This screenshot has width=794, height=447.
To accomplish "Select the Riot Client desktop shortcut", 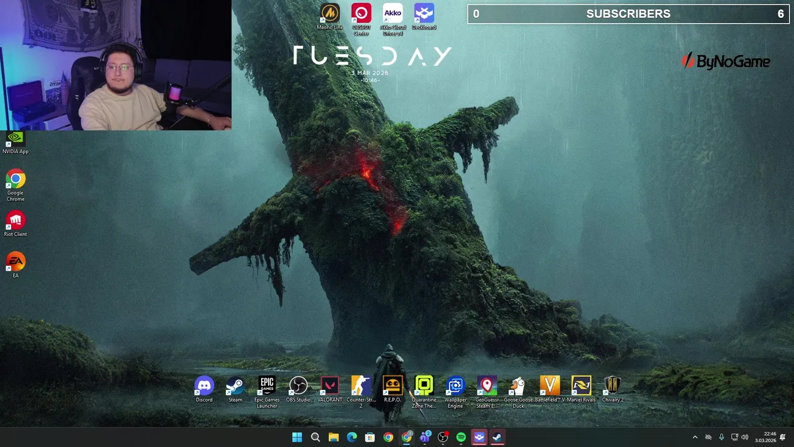I will 16,225.
